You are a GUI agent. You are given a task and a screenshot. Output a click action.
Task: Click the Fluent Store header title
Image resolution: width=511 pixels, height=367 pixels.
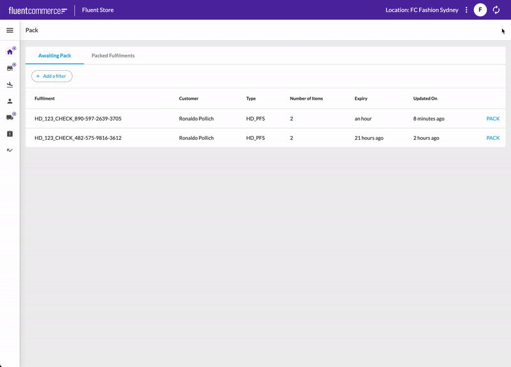(x=98, y=10)
